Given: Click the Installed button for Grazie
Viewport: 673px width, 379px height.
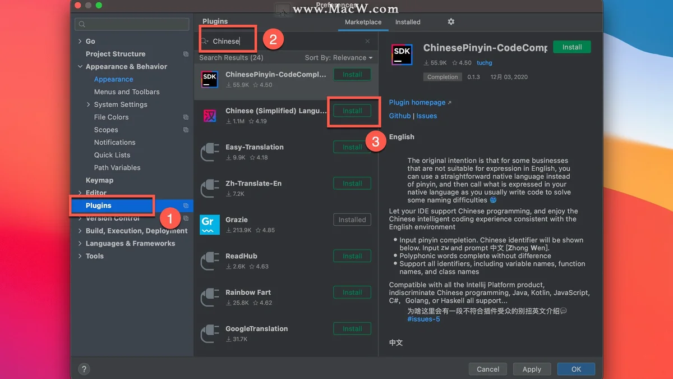Looking at the screenshot, I should coord(352,220).
